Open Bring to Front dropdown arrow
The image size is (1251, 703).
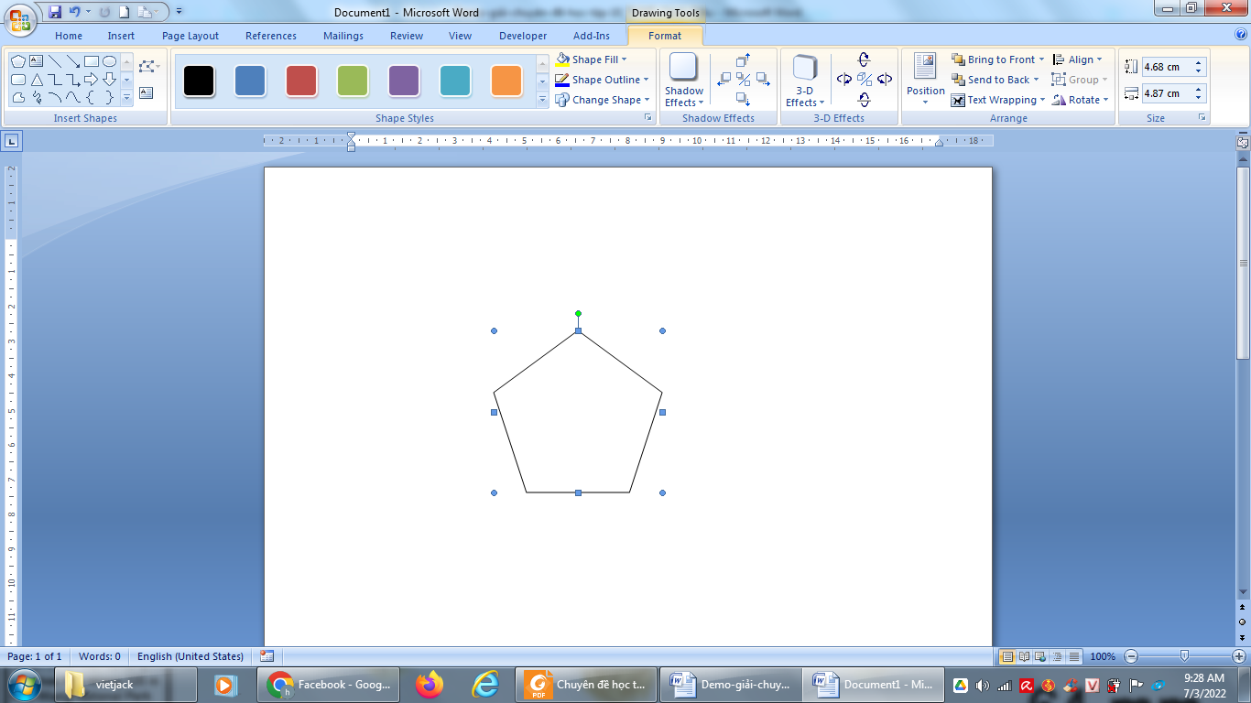point(1041,59)
